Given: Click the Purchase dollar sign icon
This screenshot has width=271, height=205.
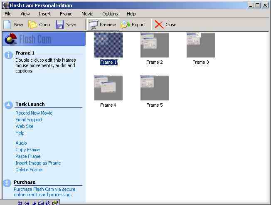Looking at the screenshot, I should (x=7, y=183).
